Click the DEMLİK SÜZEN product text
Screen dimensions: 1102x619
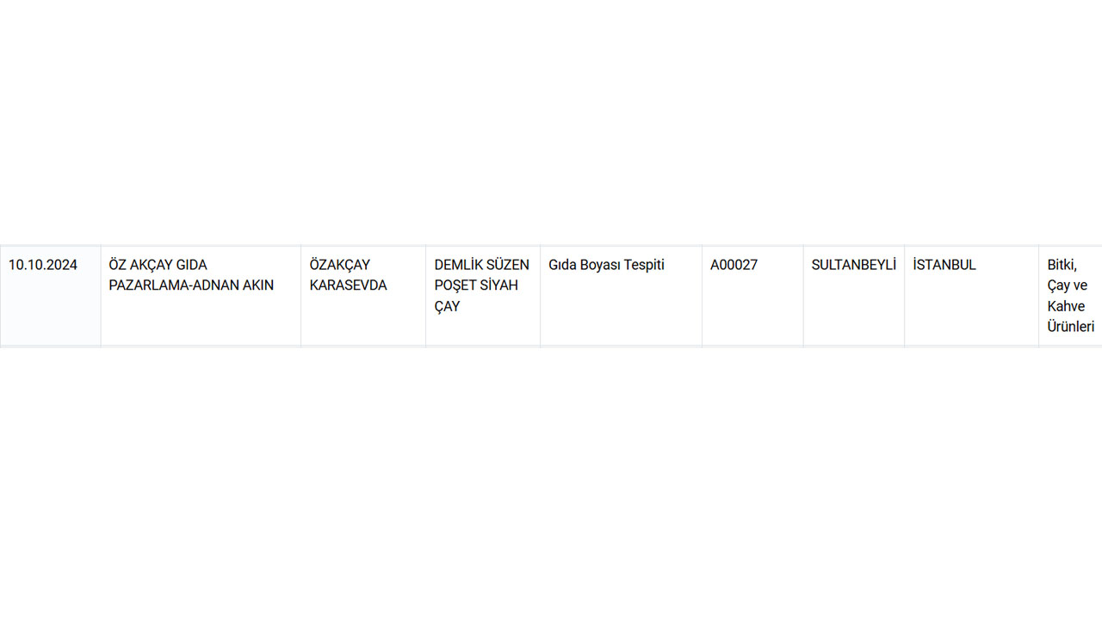481,265
